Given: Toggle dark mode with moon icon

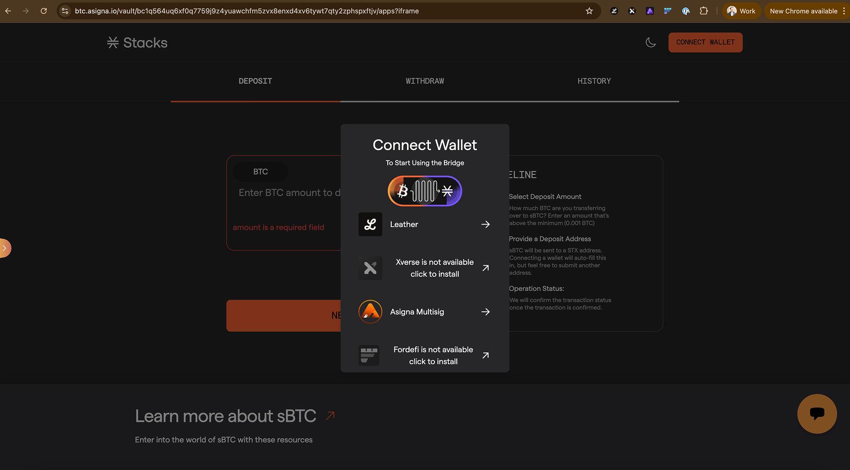Looking at the screenshot, I should point(650,43).
